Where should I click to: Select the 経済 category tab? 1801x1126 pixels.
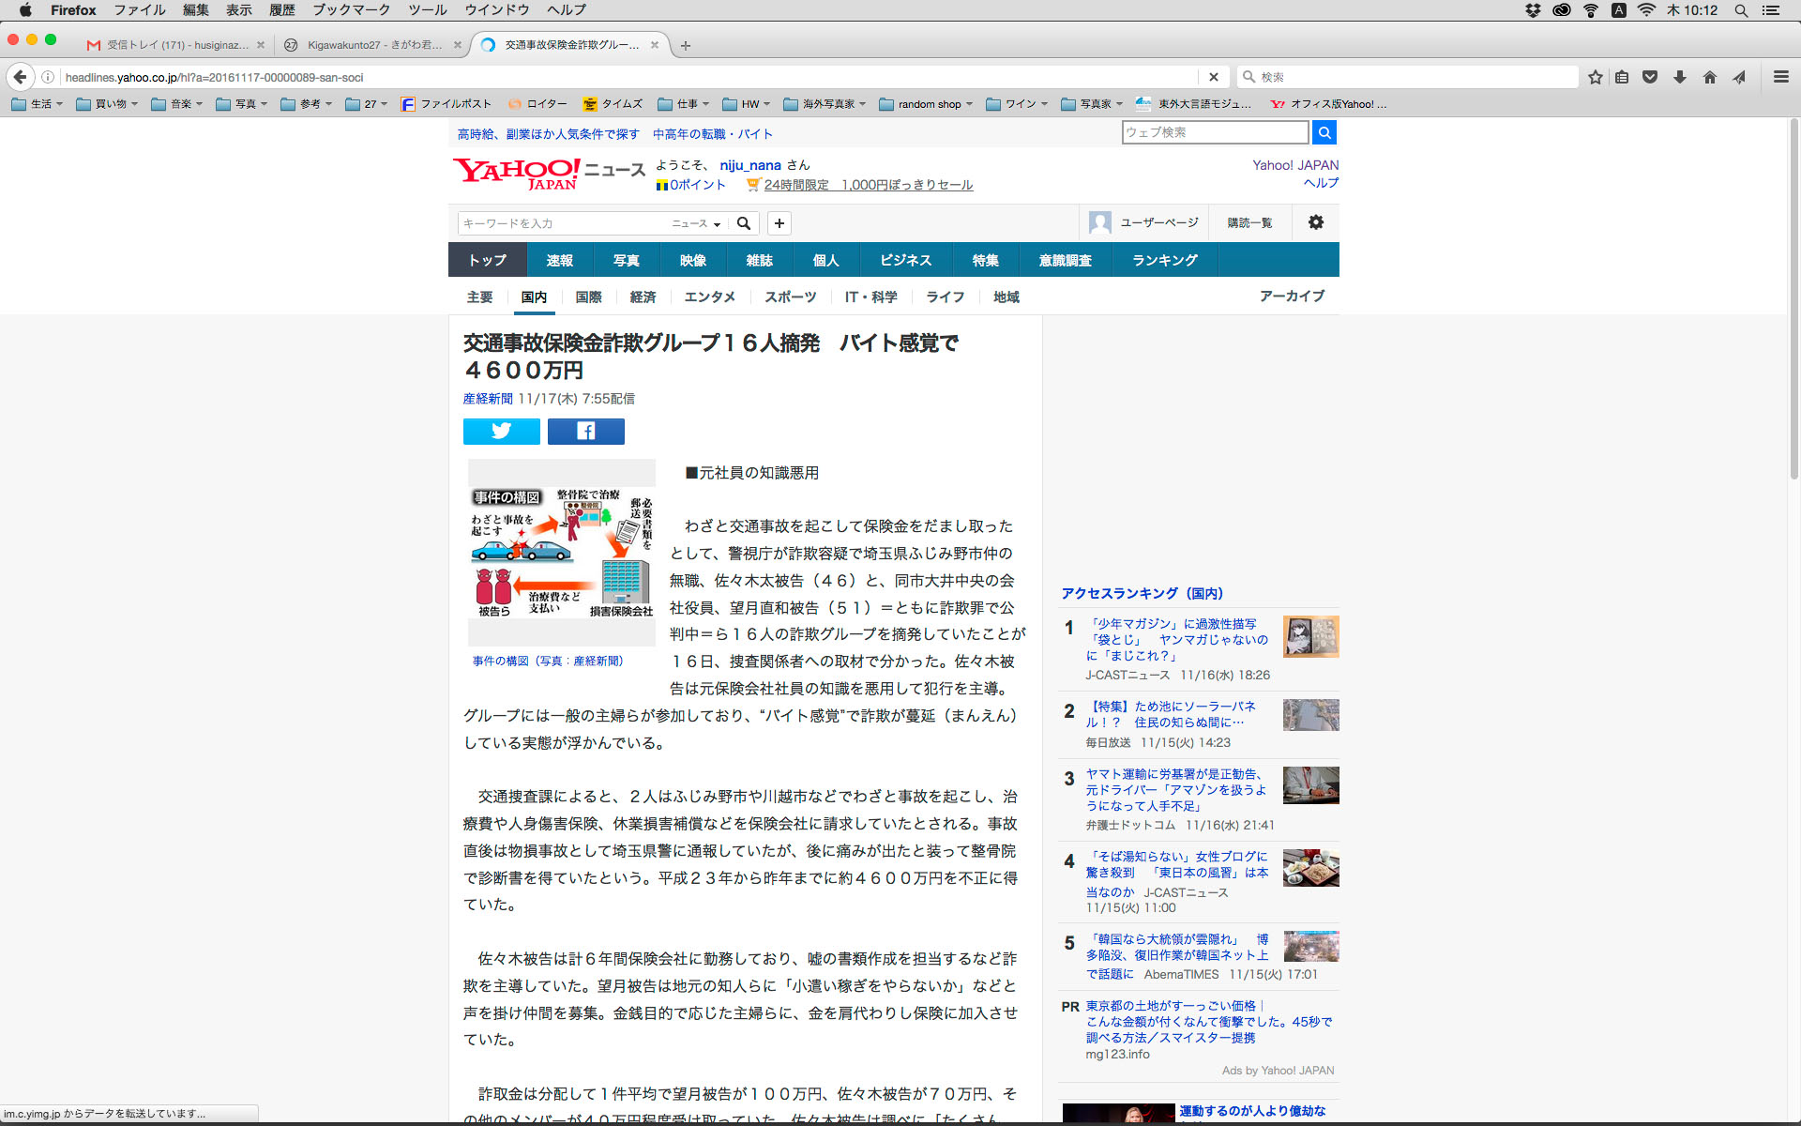point(643,297)
